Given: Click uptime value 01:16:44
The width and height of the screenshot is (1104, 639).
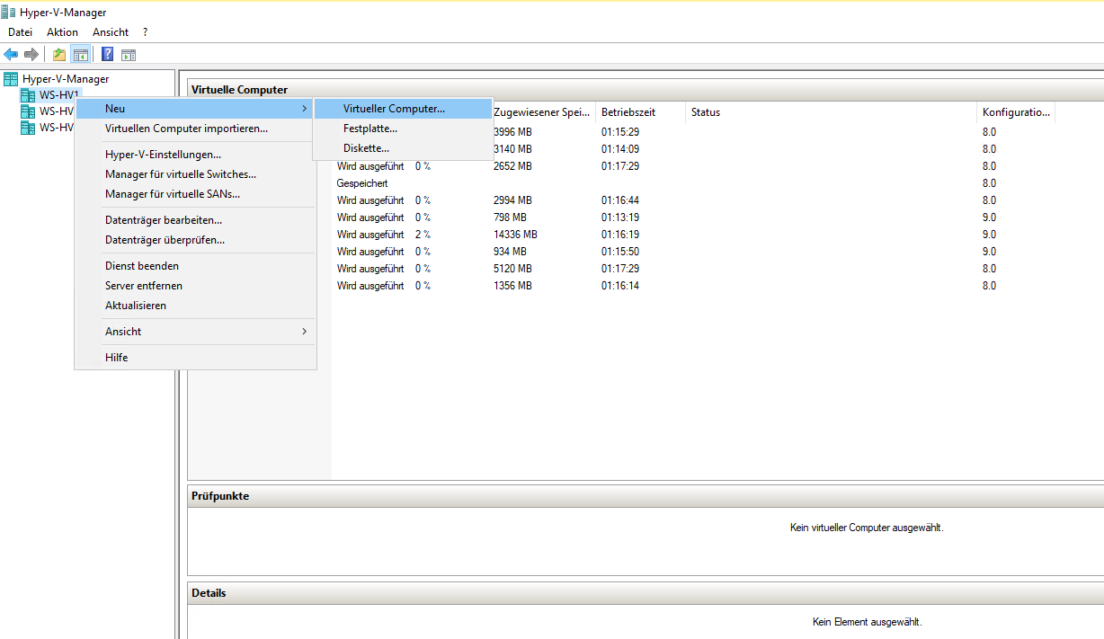Looking at the screenshot, I should [620, 200].
